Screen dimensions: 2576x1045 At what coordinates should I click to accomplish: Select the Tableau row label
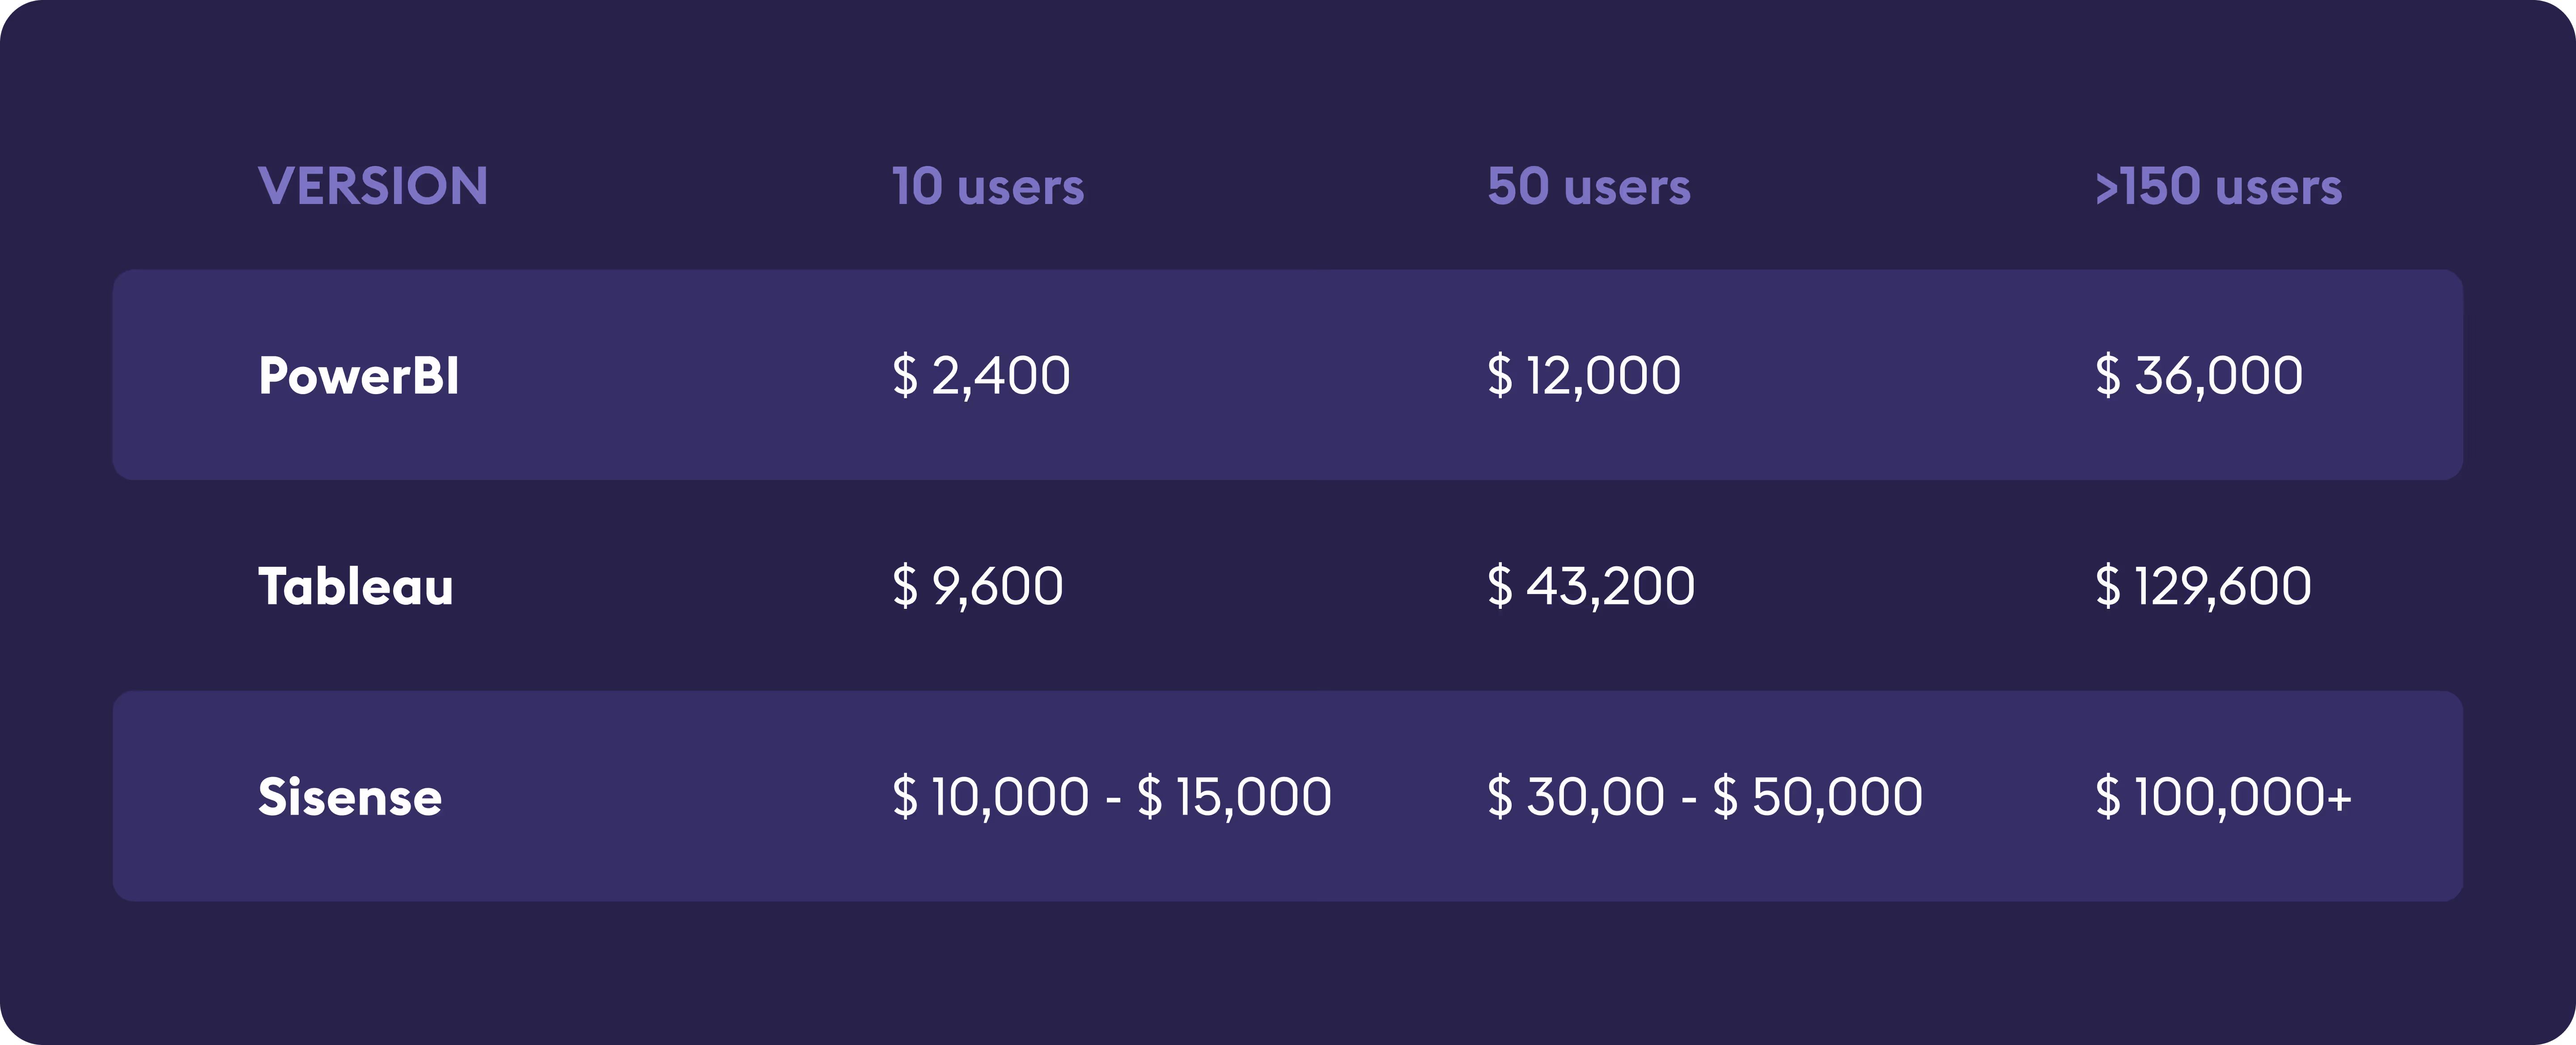tap(356, 586)
